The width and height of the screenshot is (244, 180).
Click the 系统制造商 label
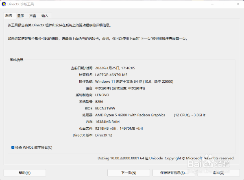click(84, 95)
